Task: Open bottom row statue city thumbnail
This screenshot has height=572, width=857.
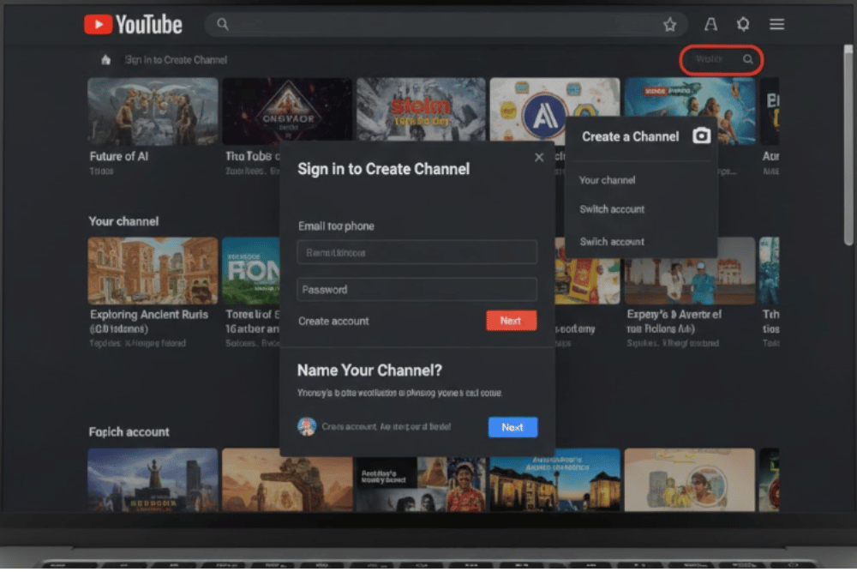Action: click(153, 480)
